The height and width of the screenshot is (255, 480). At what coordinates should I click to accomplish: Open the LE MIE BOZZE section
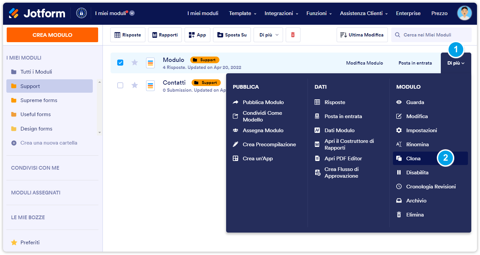(28, 218)
